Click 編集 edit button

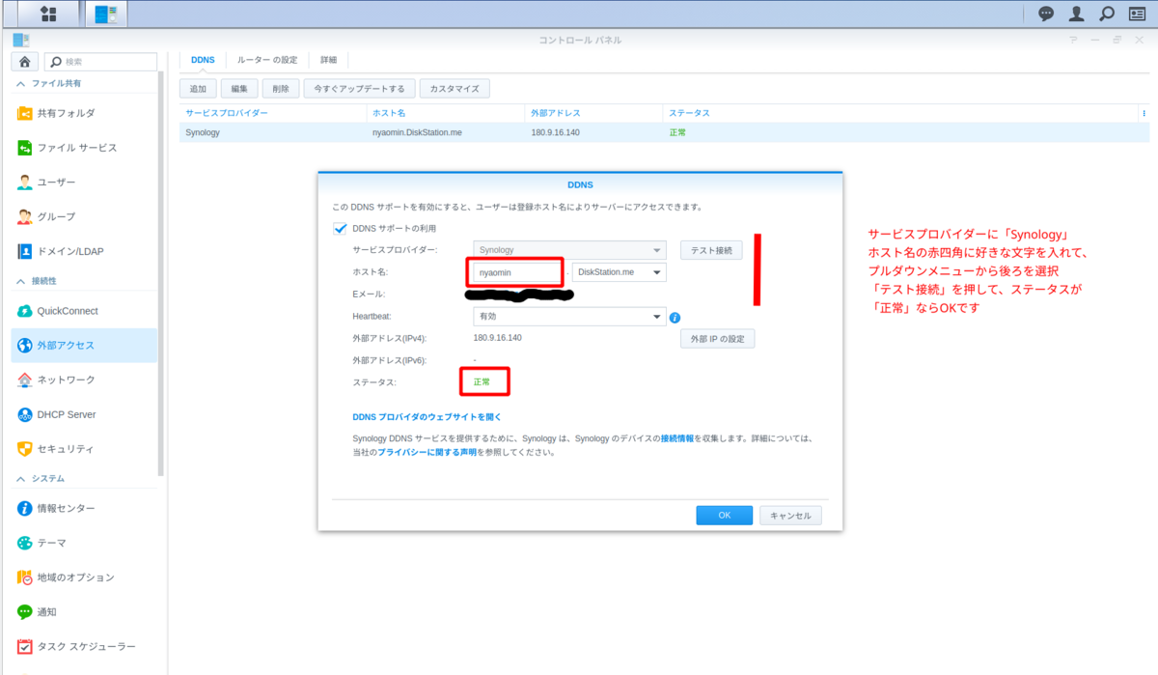click(239, 89)
